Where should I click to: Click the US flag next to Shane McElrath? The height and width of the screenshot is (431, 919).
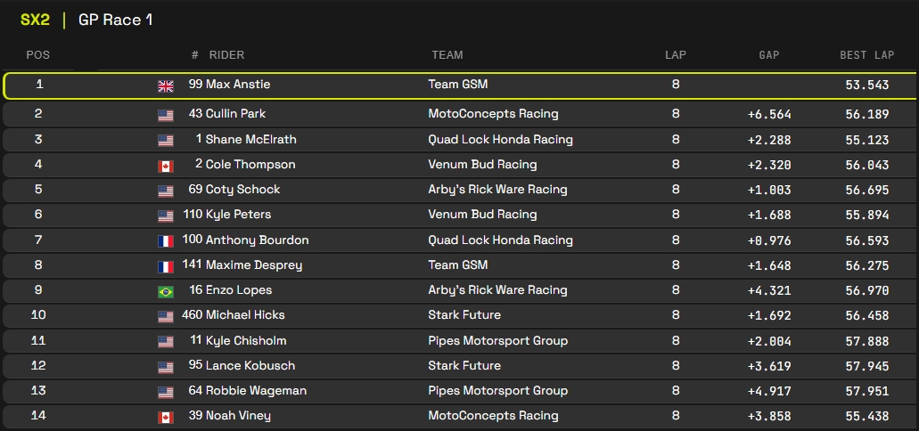coord(166,140)
